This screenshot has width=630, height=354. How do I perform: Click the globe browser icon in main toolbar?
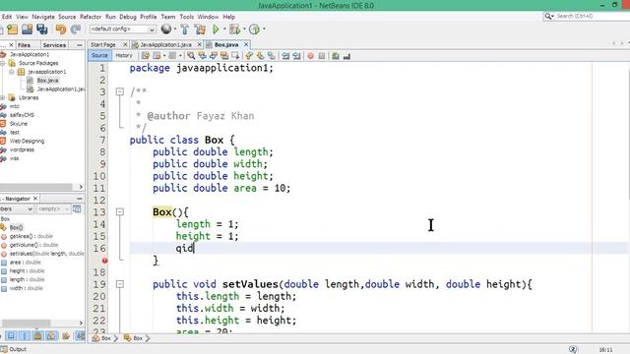pos(166,29)
